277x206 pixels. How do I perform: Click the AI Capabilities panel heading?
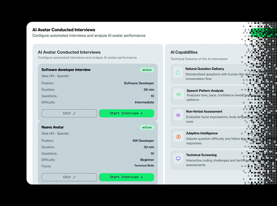(x=184, y=52)
